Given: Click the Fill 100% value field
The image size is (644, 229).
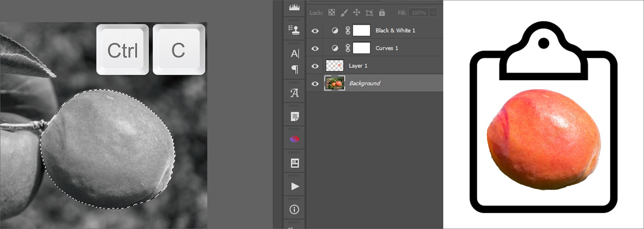Looking at the screenshot, I should [x=419, y=13].
